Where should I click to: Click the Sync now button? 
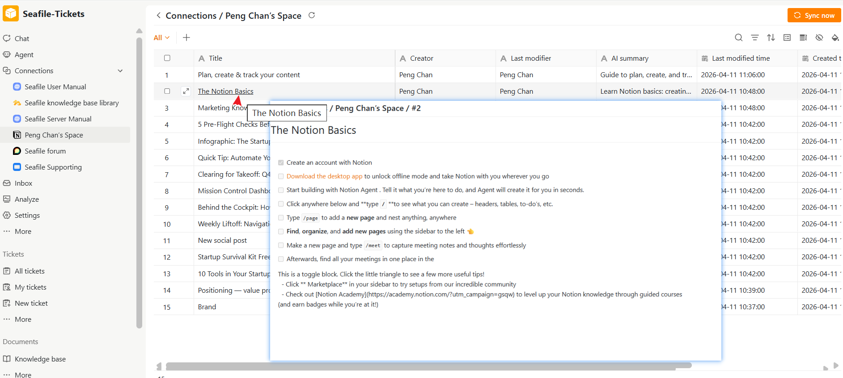coord(814,15)
